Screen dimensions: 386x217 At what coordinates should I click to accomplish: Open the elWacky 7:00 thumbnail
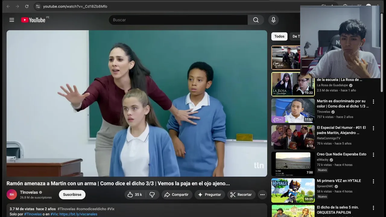(x=293, y=164)
